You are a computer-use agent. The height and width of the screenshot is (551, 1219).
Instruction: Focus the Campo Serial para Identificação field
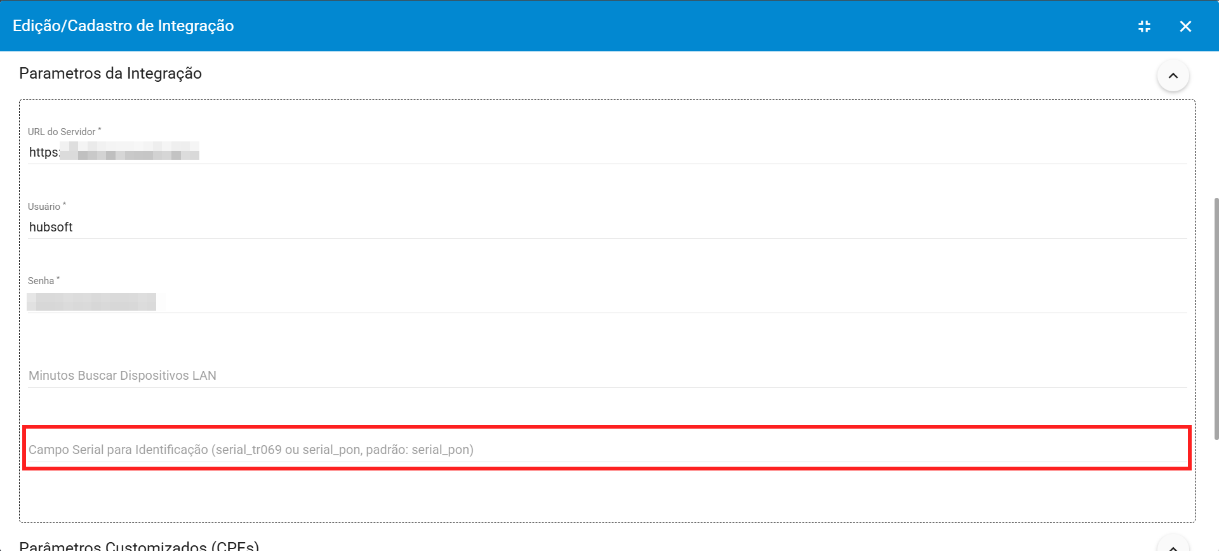[607, 450]
